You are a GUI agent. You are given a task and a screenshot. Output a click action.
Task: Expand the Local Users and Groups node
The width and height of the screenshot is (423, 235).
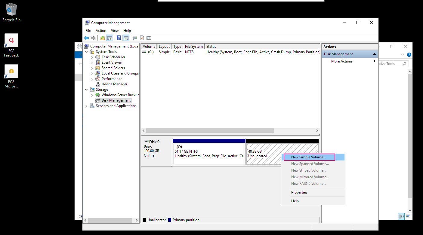point(92,73)
